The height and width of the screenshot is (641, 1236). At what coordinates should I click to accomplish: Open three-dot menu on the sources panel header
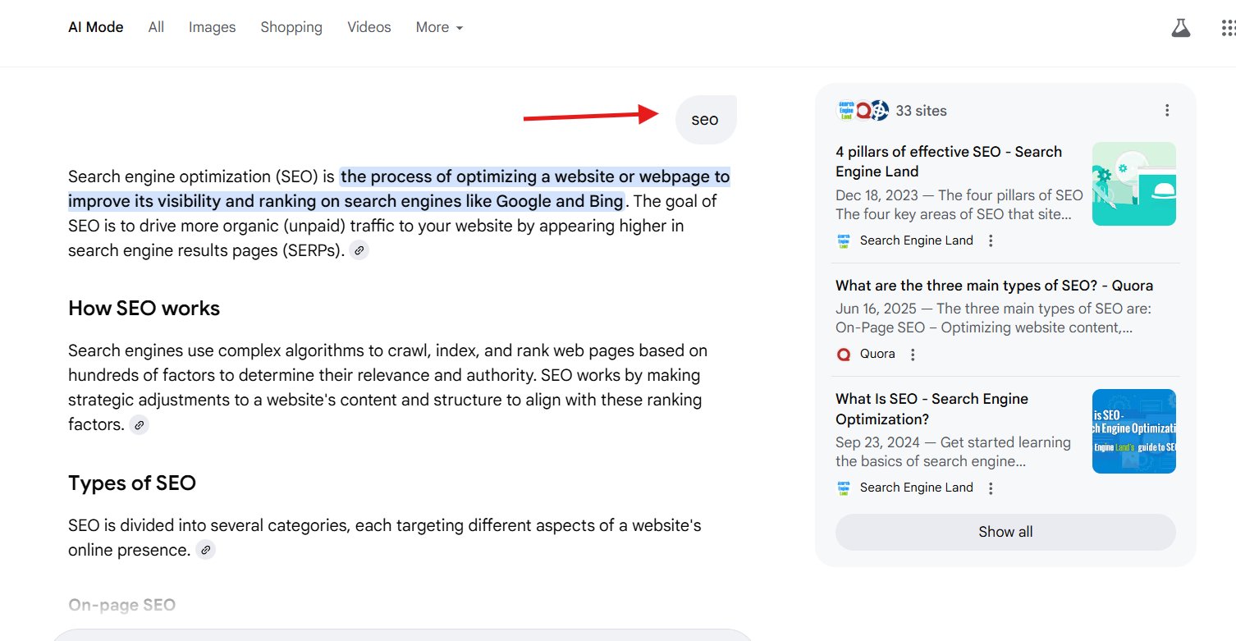(1166, 109)
